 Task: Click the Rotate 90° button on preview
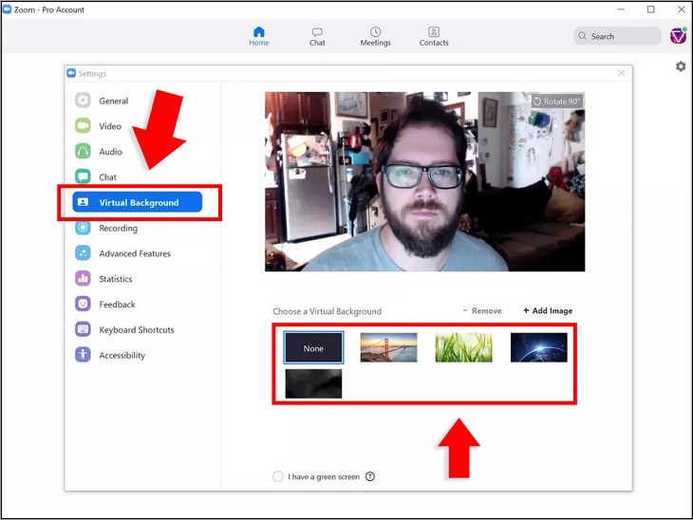[556, 102]
